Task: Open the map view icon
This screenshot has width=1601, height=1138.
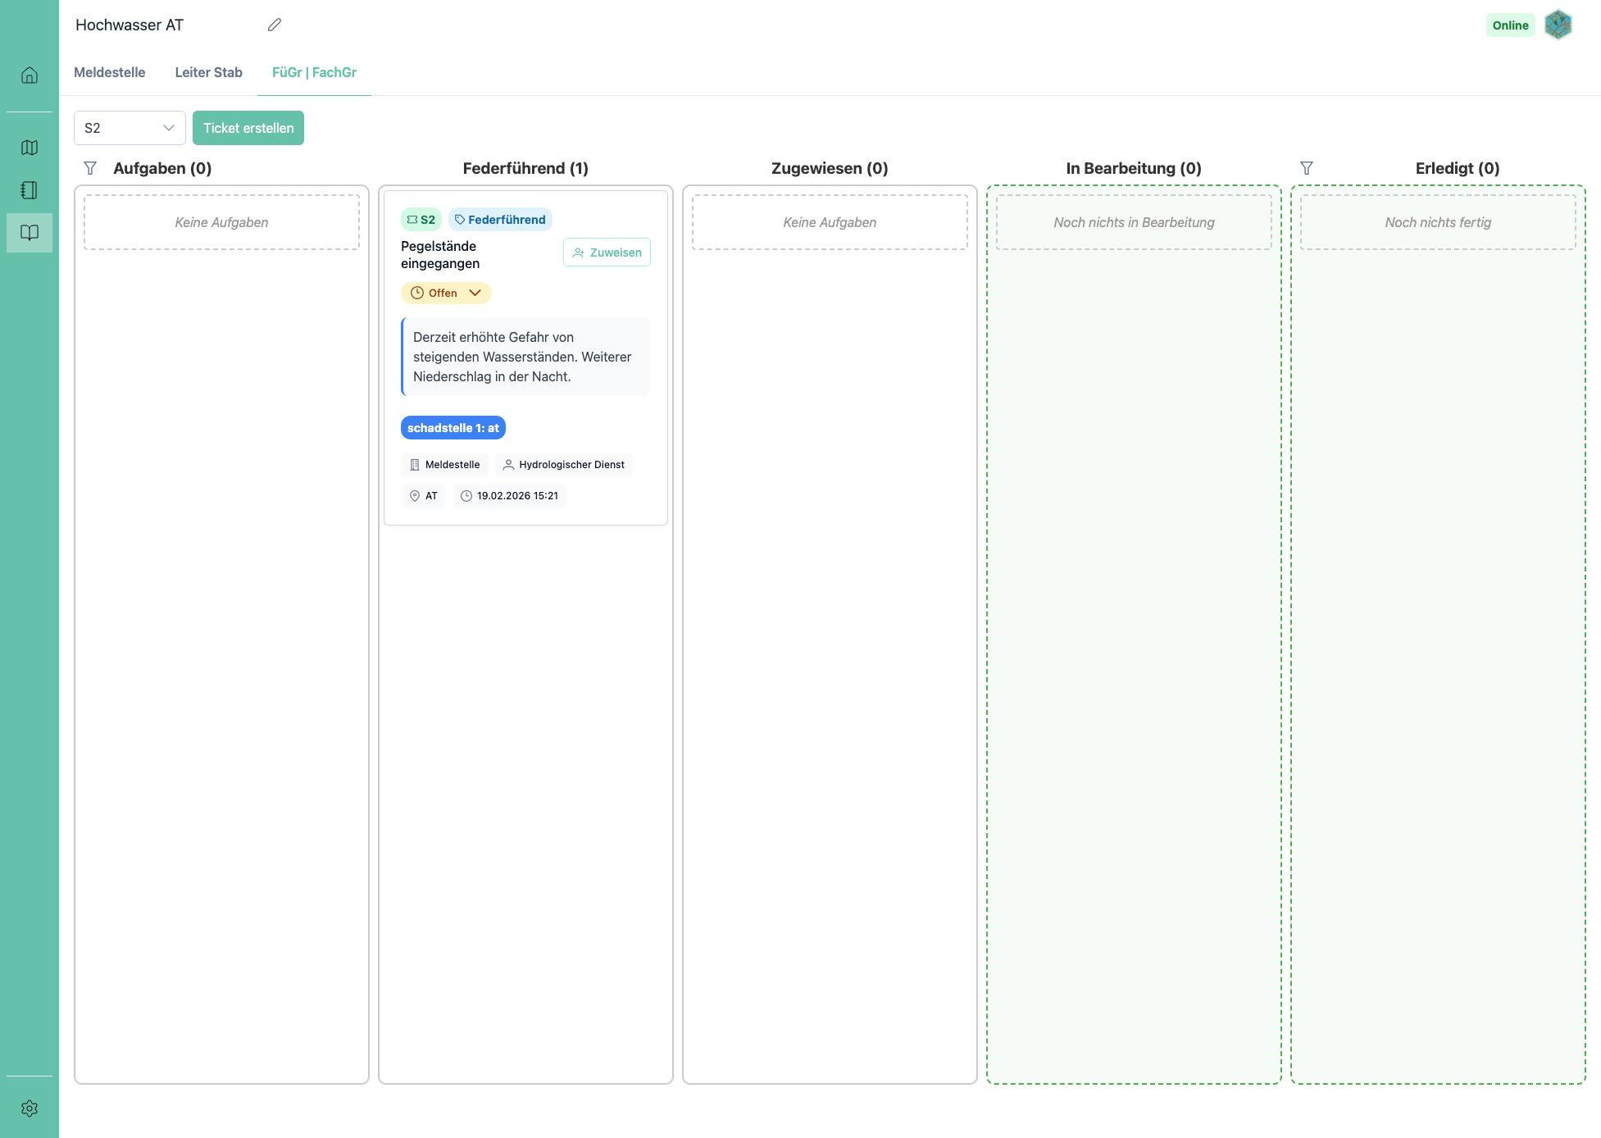Action: (x=30, y=148)
